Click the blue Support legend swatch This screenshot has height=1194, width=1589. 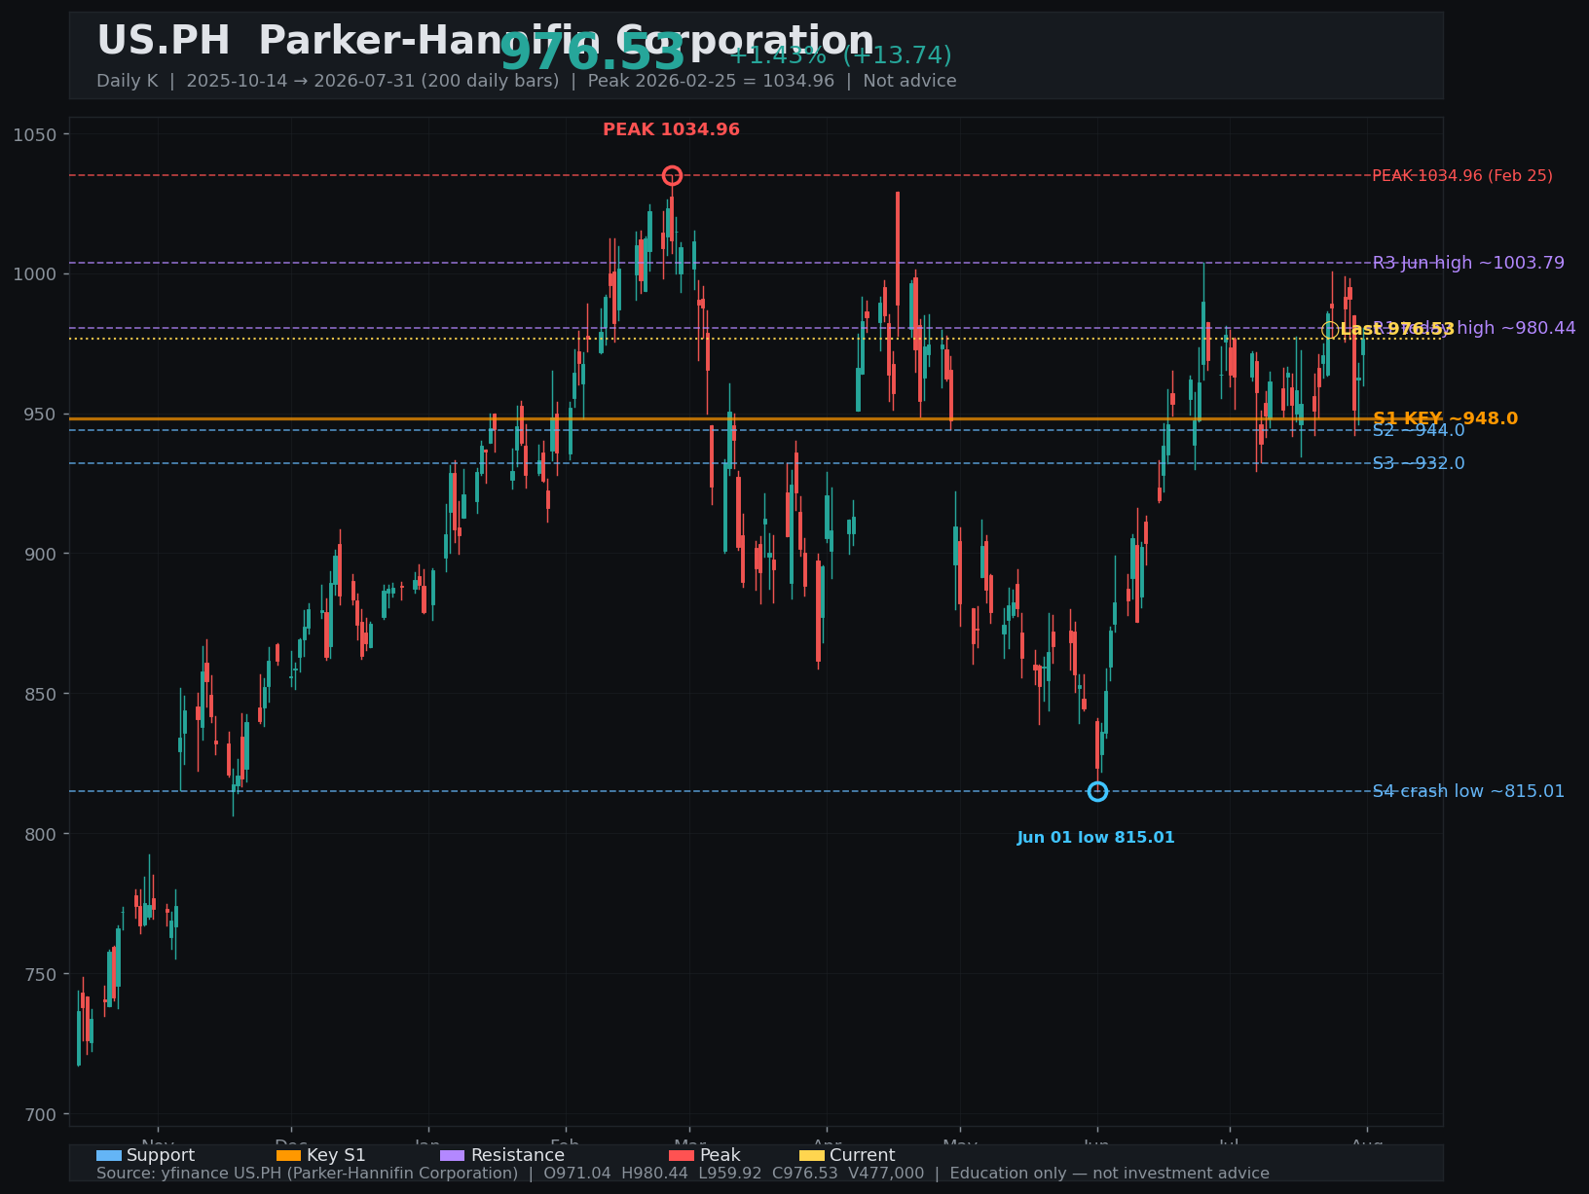(109, 1155)
